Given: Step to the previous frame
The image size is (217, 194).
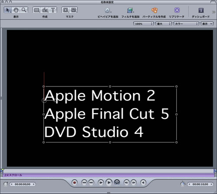Looking at the screenshot, I should 127,183.
